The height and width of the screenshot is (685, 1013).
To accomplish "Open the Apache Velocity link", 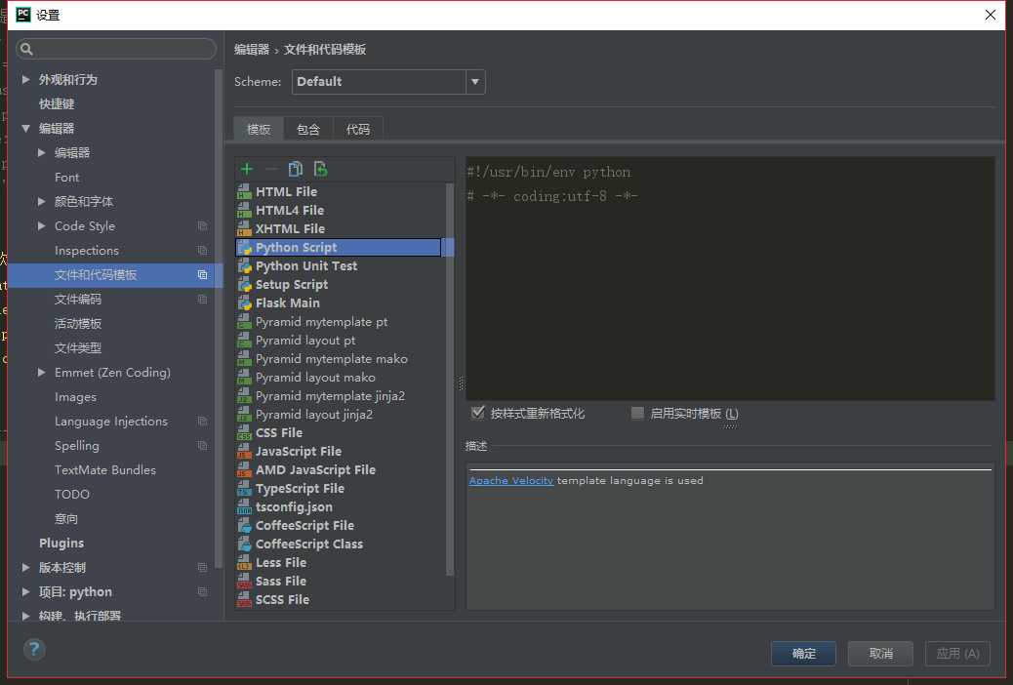I will click(x=511, y=481).
